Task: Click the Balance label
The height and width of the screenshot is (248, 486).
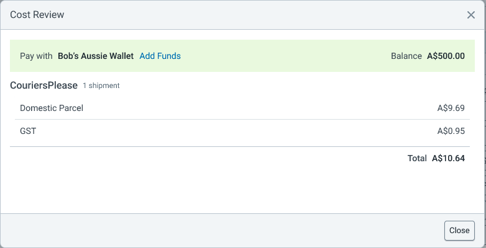Action: (x=406, y=56)
